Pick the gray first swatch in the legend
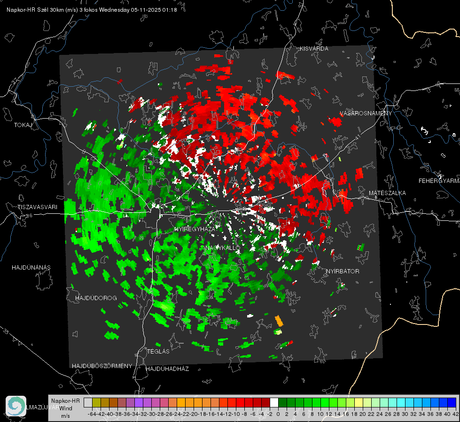 88,403
